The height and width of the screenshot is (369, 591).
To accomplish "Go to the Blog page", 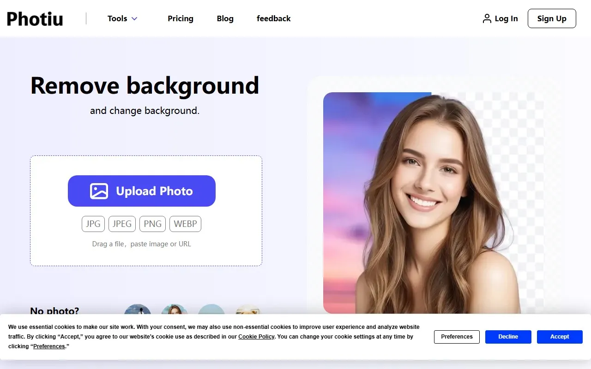I will tap(225, 18).
